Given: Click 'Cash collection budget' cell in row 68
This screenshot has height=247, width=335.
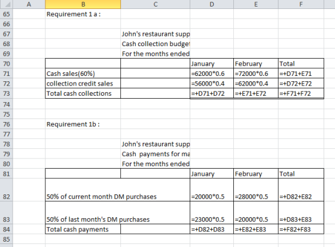Looking at the screenshot, I should (x=156, y=44).
